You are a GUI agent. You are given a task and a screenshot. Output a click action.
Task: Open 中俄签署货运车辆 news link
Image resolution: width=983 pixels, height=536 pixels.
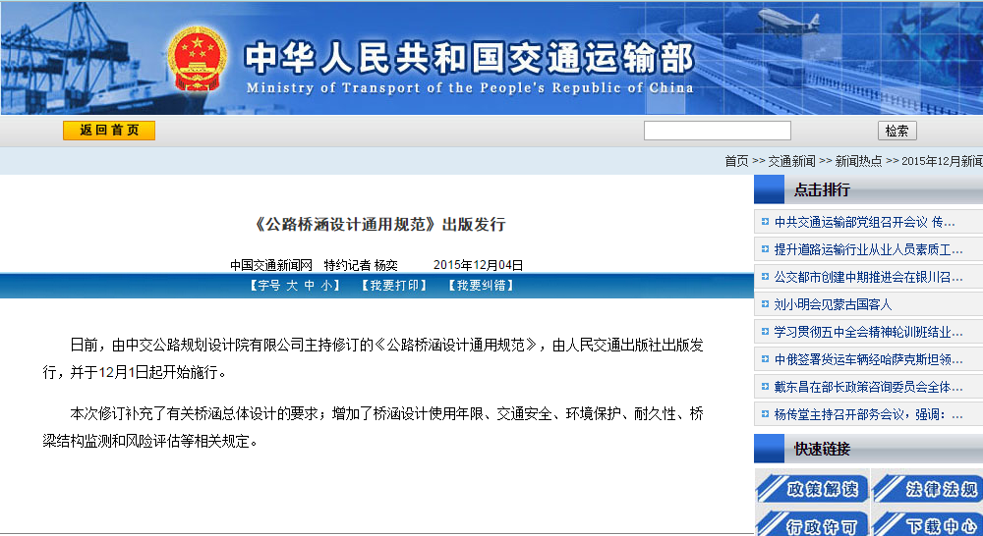pos(868,359)
